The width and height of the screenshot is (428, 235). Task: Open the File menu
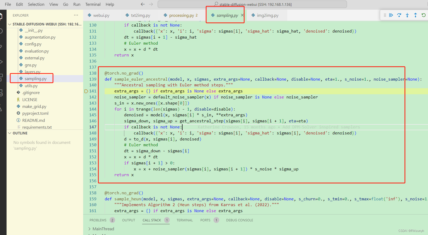(x=8, y=4)
